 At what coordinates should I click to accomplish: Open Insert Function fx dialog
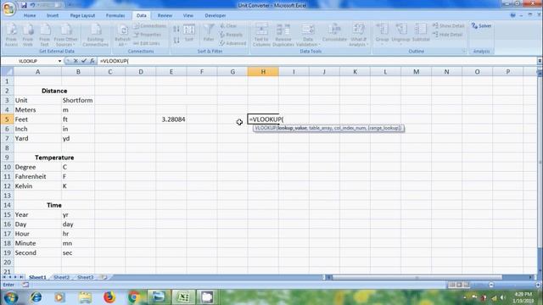coord(92,61)
